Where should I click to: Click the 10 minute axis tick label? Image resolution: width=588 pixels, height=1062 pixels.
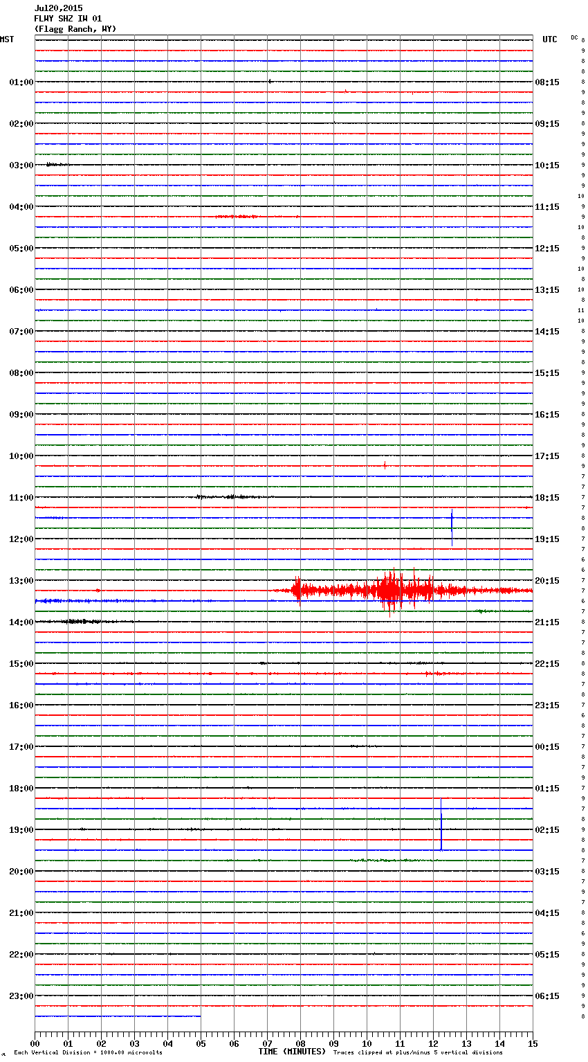(367, 1043)
